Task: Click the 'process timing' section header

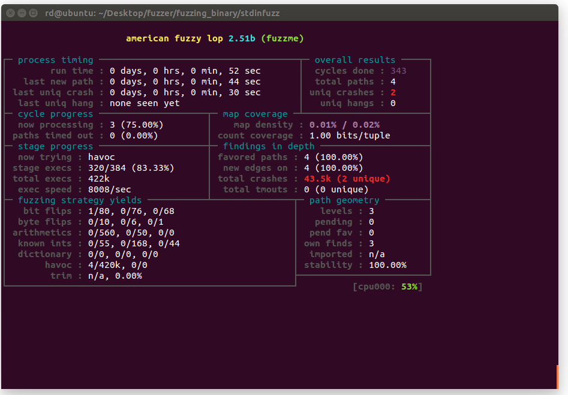Action: [55, 60]
